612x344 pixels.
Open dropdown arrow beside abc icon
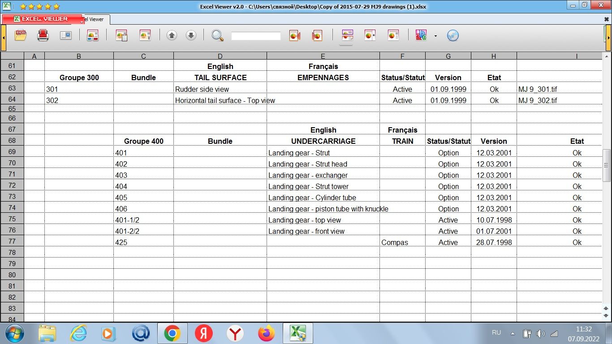(435, 36)
